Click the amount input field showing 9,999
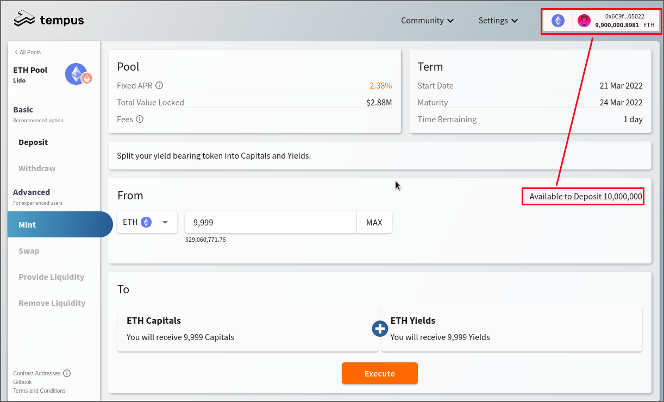664x402 pixels. [x=271, y=222]
